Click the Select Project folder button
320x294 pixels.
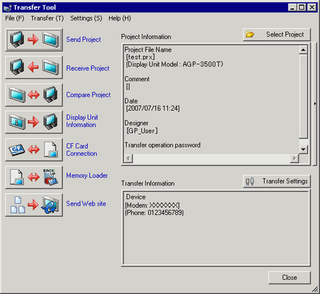click(277, 35)
